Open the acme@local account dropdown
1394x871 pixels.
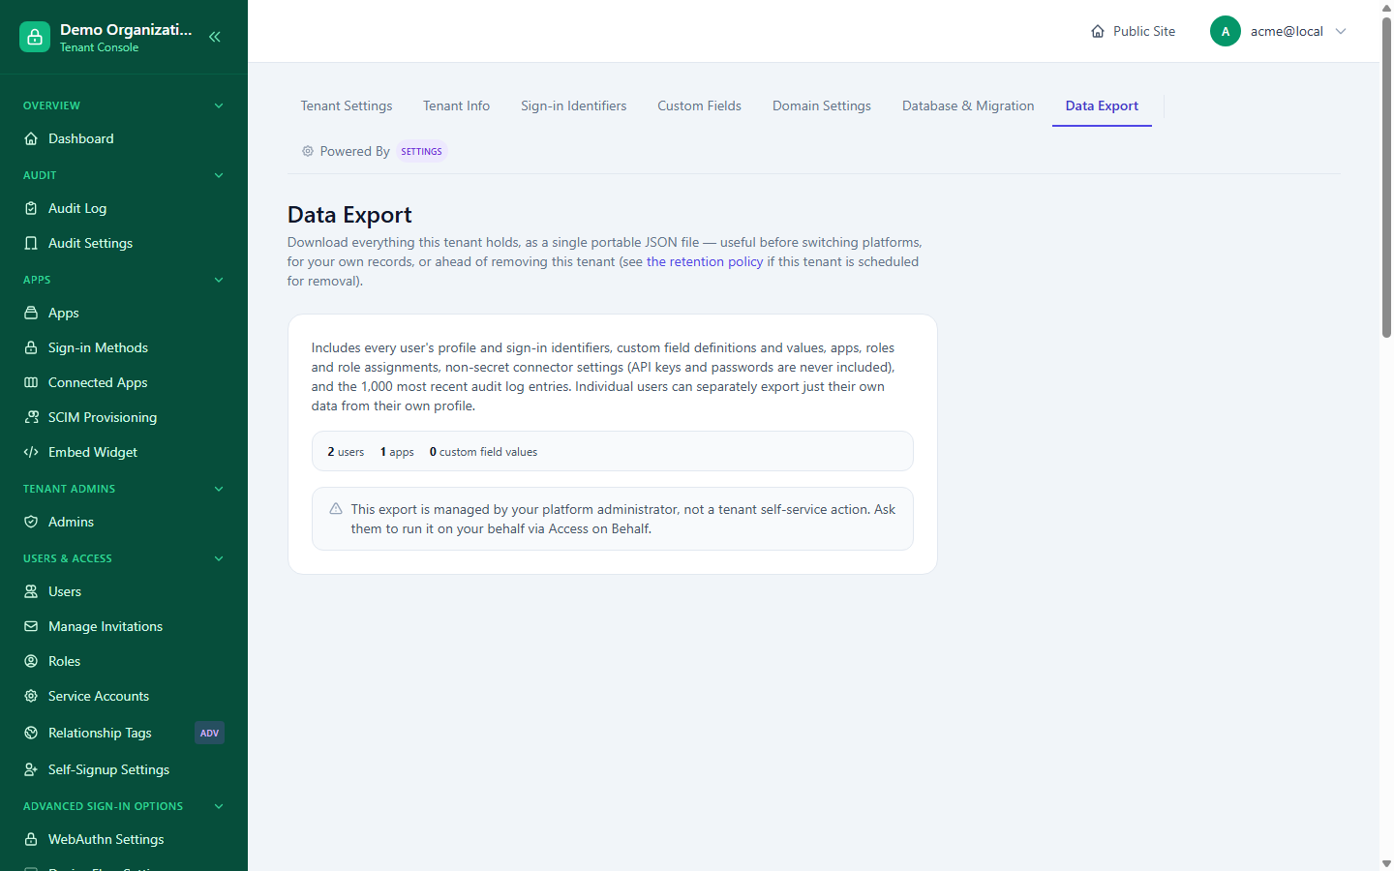(1278, 31)
